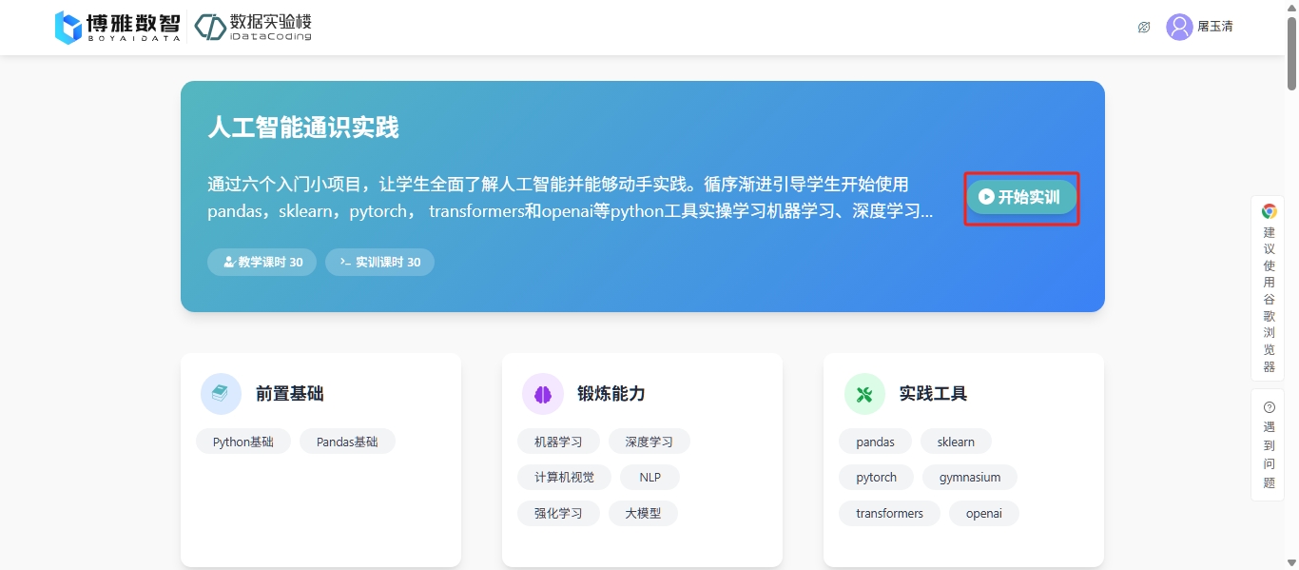Select the 机器学习 tag
Image resolution: width=1299 pixels, height=570 pixels.
click(x=558, y=442)
